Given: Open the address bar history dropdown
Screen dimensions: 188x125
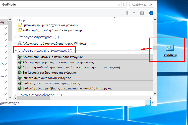Looking at the screenshot, I should (119, 5).
